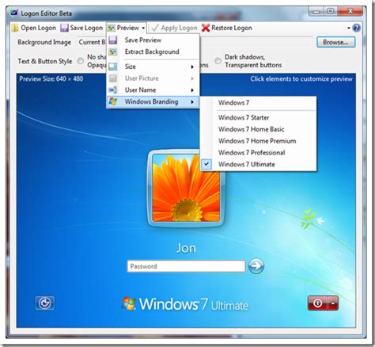Screen dimensions: 375x347
Task: Click the User Name menu icon
Action: coord(113,90)
